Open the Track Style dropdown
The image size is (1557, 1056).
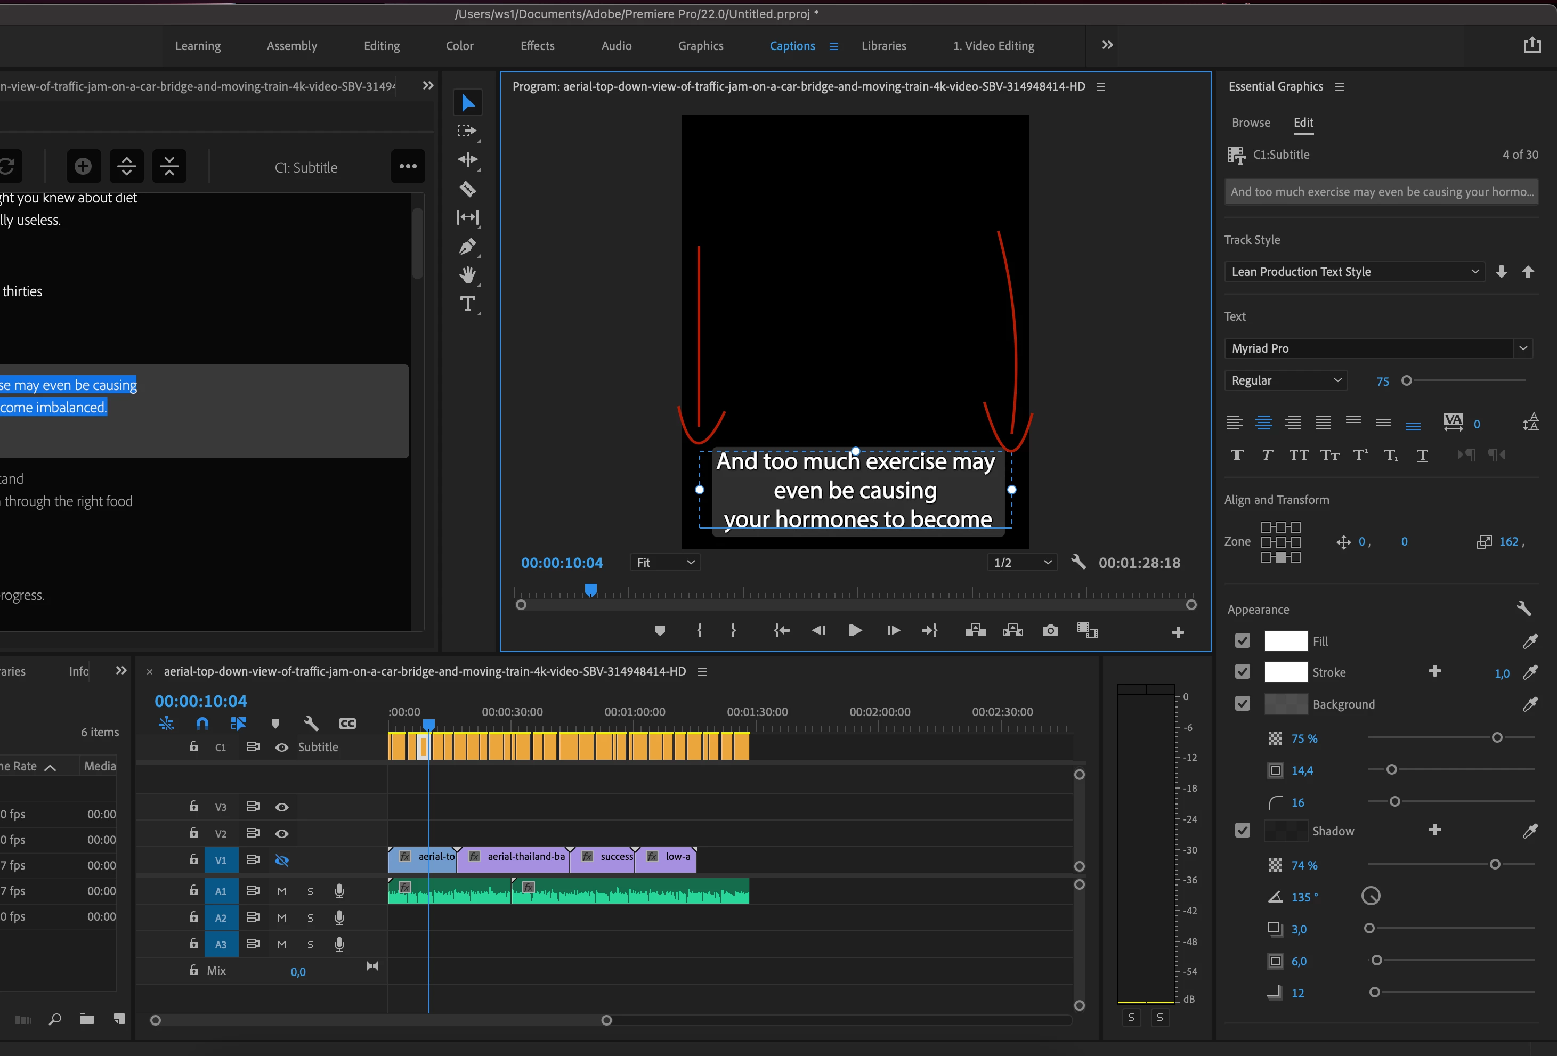pos(1354,271)
